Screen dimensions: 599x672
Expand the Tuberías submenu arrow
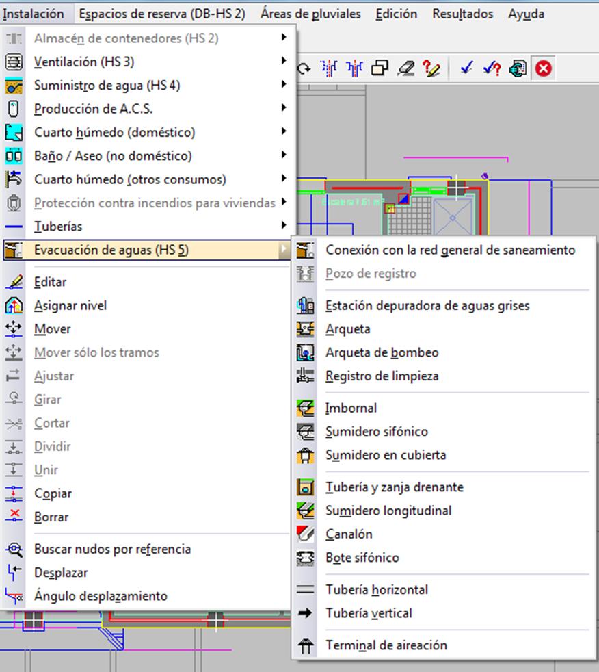coord(283,226)
